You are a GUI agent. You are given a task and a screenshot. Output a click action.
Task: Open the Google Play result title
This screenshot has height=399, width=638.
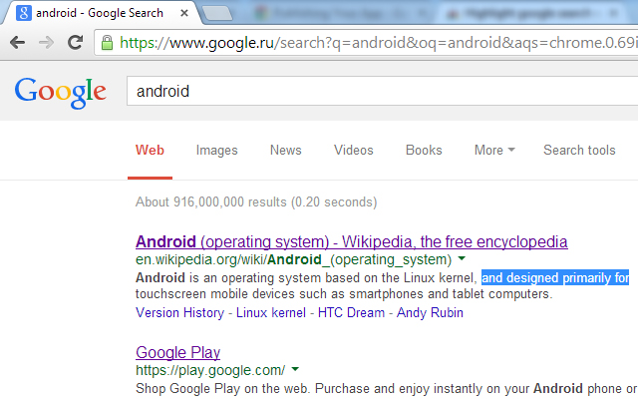point(177,352)
